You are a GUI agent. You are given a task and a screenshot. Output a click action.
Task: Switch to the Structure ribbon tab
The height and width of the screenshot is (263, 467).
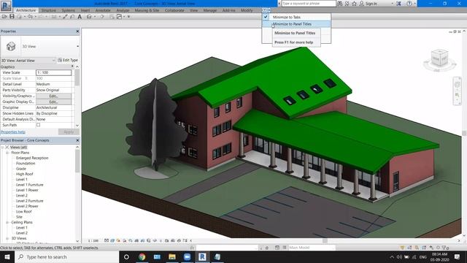click(49, 10)
